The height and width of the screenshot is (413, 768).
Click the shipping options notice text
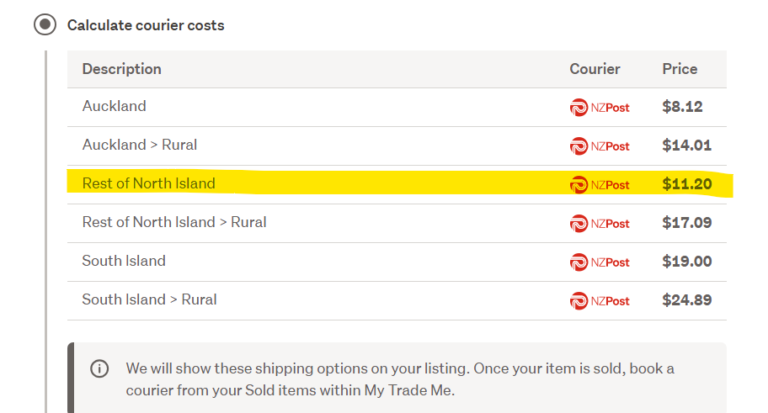point(400,379)
